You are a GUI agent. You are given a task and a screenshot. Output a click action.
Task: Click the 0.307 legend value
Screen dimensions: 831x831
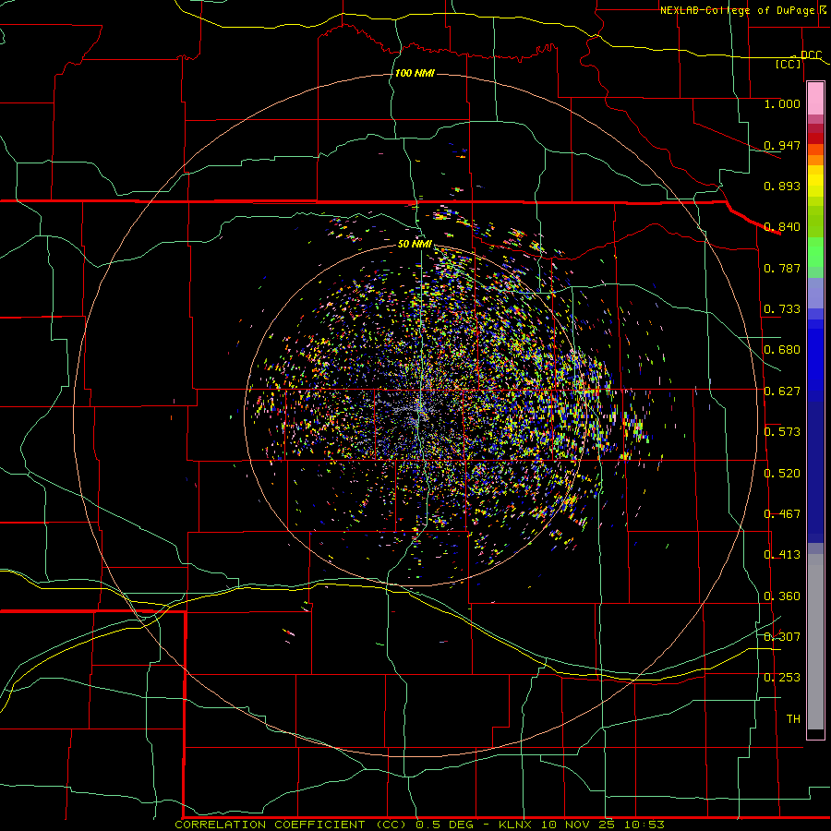coord(782,636)
